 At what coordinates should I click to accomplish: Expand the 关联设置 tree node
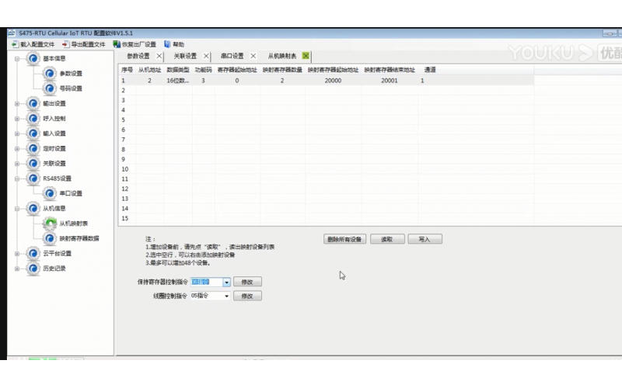tap(17, 164)
